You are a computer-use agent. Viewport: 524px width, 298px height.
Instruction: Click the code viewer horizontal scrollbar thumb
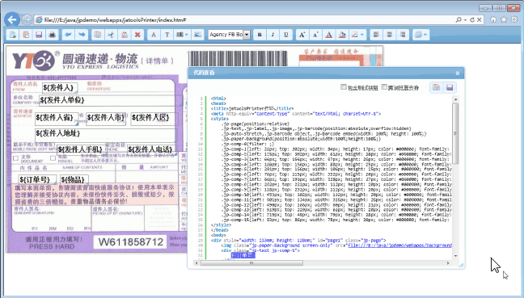point(251,263)
